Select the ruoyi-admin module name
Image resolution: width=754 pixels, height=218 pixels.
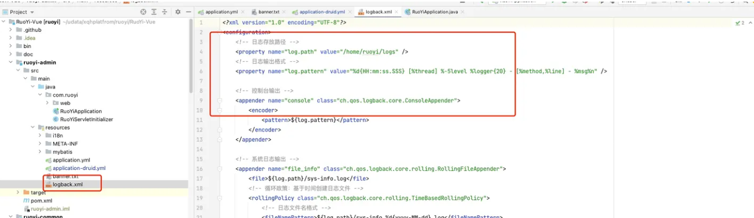[x=40, y=62]
